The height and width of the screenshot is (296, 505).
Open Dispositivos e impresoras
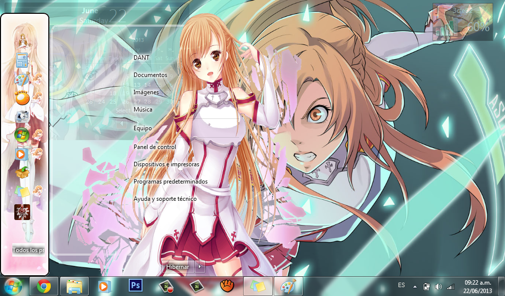coord(167,164)
